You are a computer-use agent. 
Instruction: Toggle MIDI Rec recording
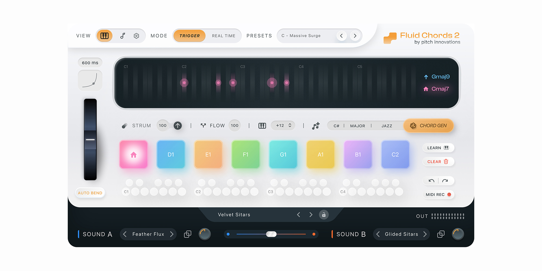[438, 195]
